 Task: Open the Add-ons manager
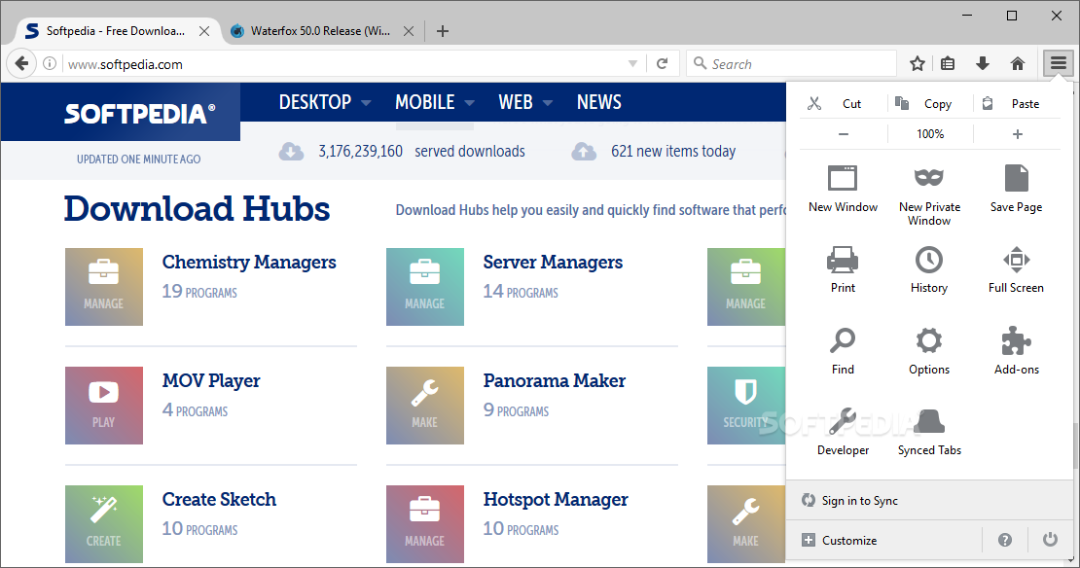[x=1016, y=350]
